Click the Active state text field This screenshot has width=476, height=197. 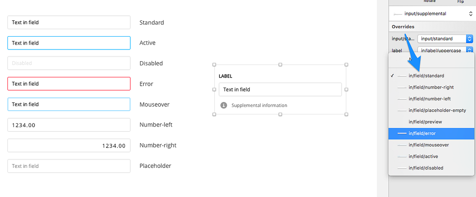[x=69, y=43]
